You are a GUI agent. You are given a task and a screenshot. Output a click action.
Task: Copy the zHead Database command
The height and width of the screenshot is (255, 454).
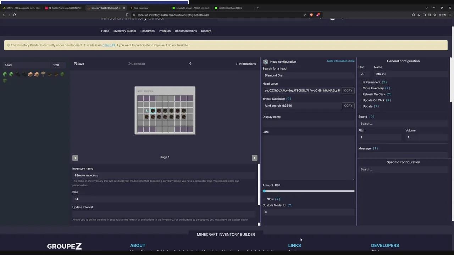click(348, 106)
